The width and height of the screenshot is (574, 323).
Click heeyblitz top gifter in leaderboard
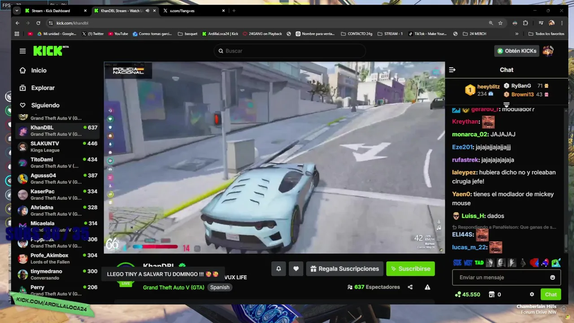[x=488, y=87]
